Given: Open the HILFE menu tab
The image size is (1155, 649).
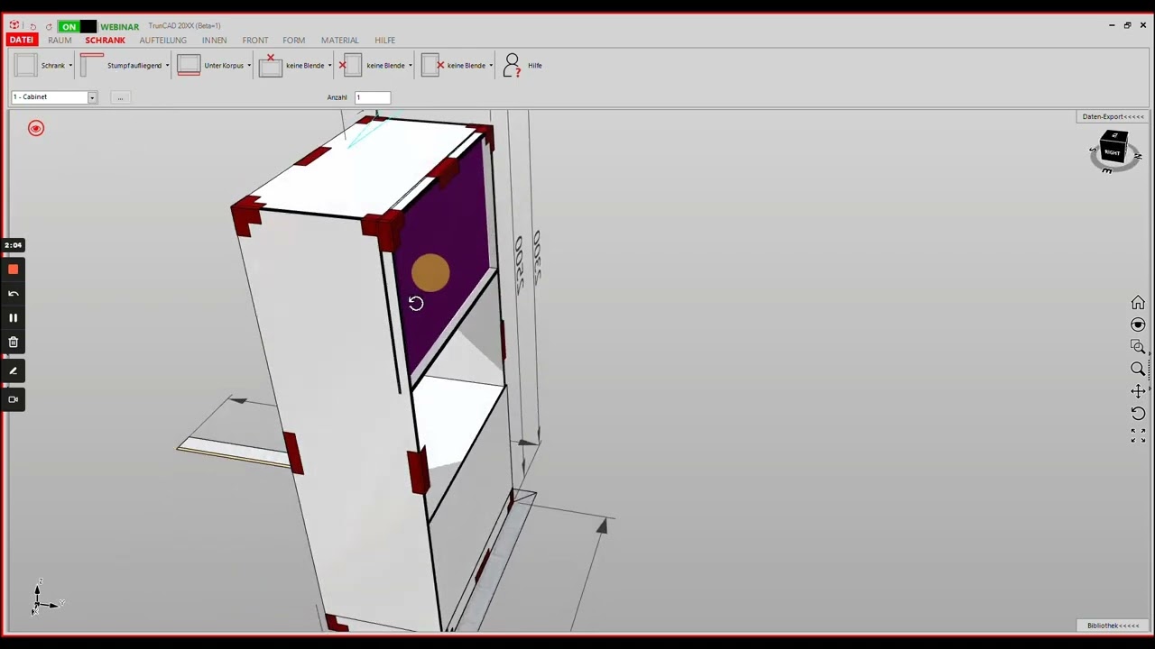Looking at the screenshot, I should click(x=385, y=41).
